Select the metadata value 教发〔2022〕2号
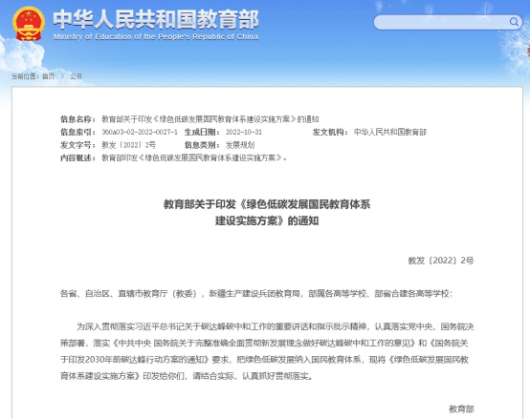 (x=129, y=145)
